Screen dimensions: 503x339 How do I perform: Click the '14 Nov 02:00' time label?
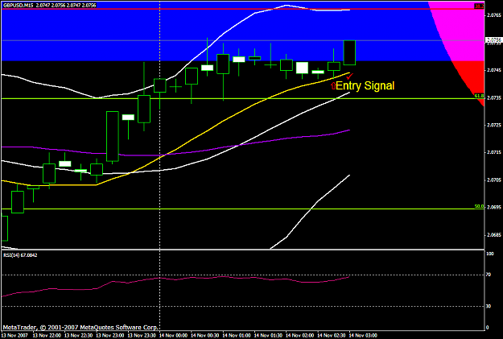click(300, 336)
